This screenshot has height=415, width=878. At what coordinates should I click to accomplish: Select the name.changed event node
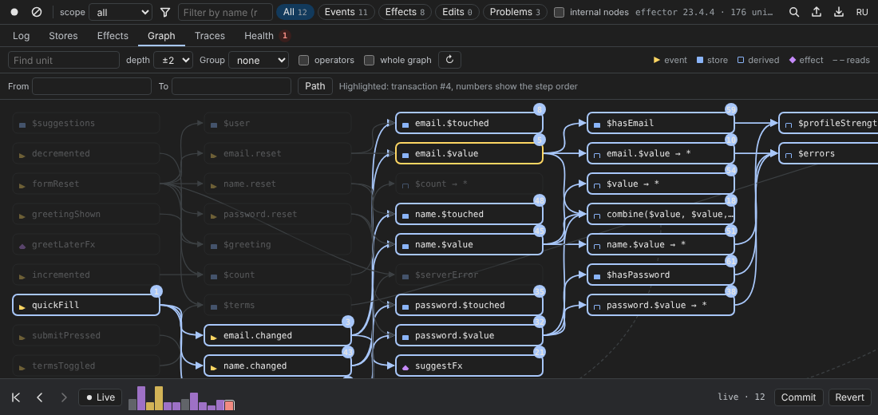click(x=277, y=366)
